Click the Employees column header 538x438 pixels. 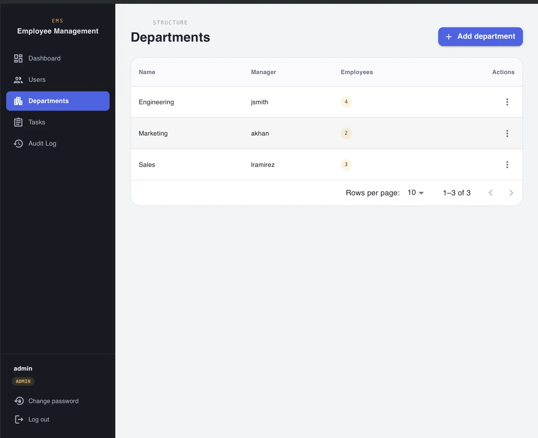(357, 72)
